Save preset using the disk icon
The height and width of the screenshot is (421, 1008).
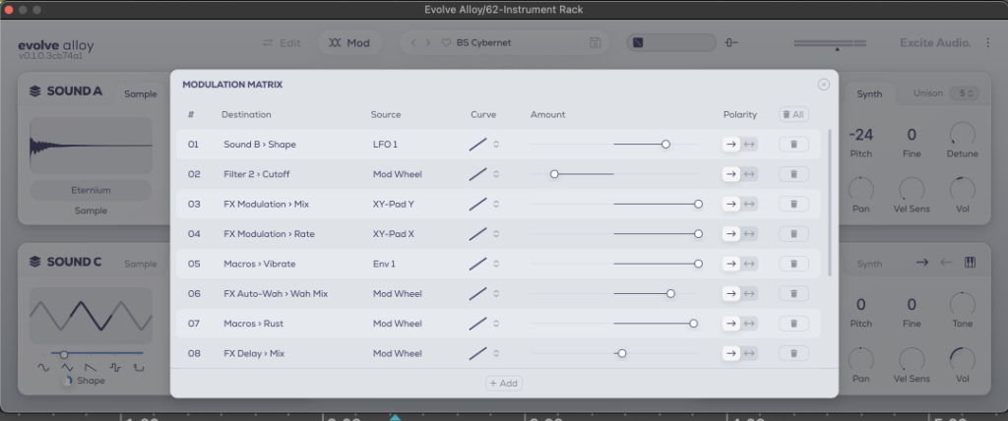[x=595, y=43]
